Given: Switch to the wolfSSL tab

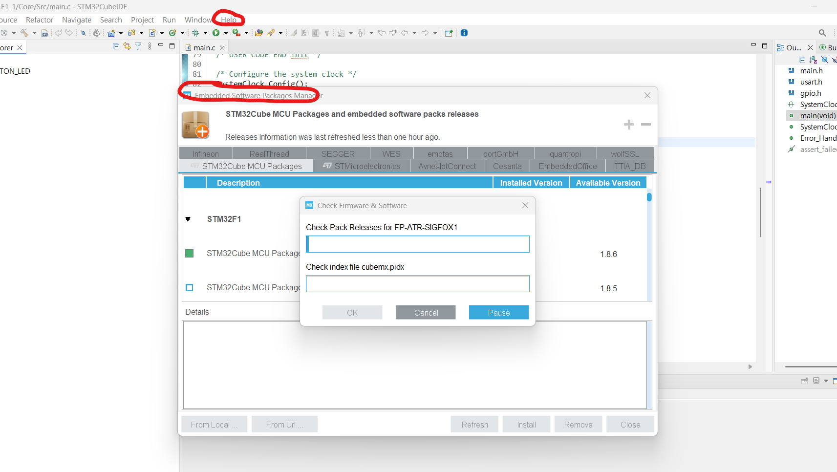Looking at the screenshot, I should pos(625,154).
